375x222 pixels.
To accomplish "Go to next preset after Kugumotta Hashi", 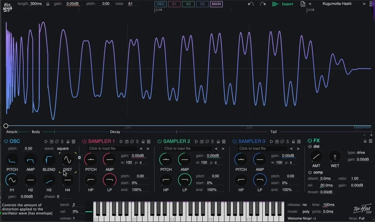I will click(x=364, y=4).
